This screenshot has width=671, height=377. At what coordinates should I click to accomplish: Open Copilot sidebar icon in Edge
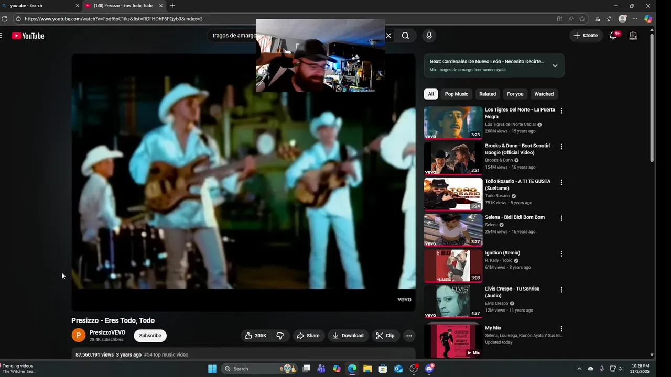[648, 19]
